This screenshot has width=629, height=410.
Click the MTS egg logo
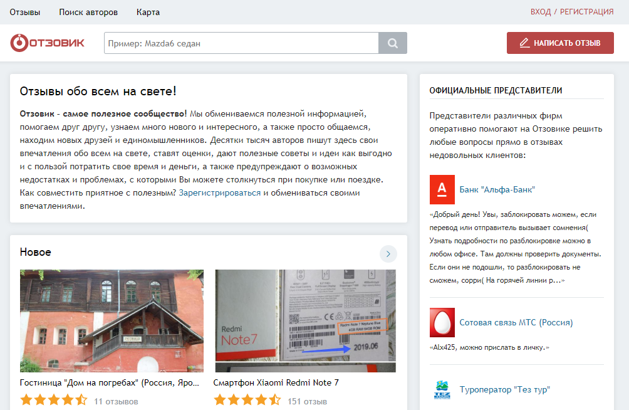coord(441,322)
